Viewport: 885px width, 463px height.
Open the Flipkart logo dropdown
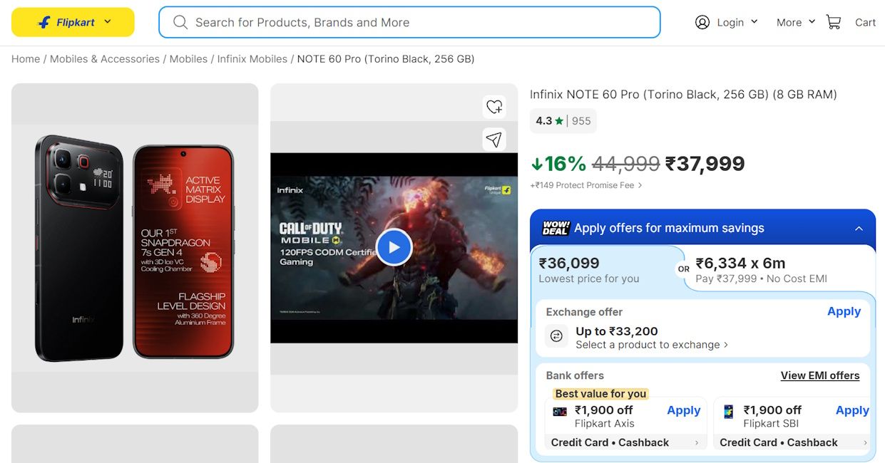coord(73,22)
